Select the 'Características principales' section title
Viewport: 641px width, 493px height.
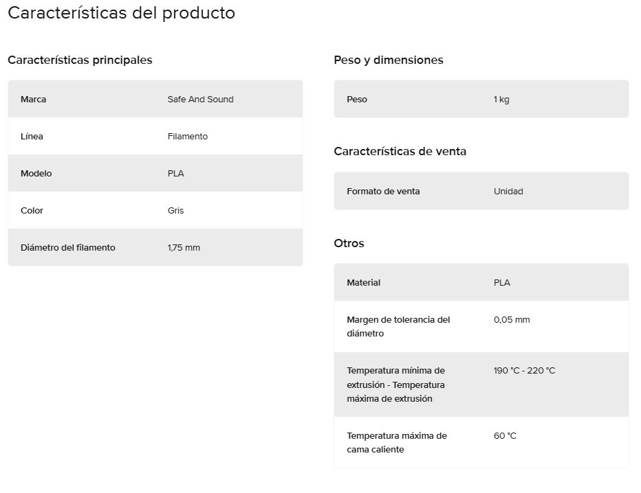tap(80, 60)
